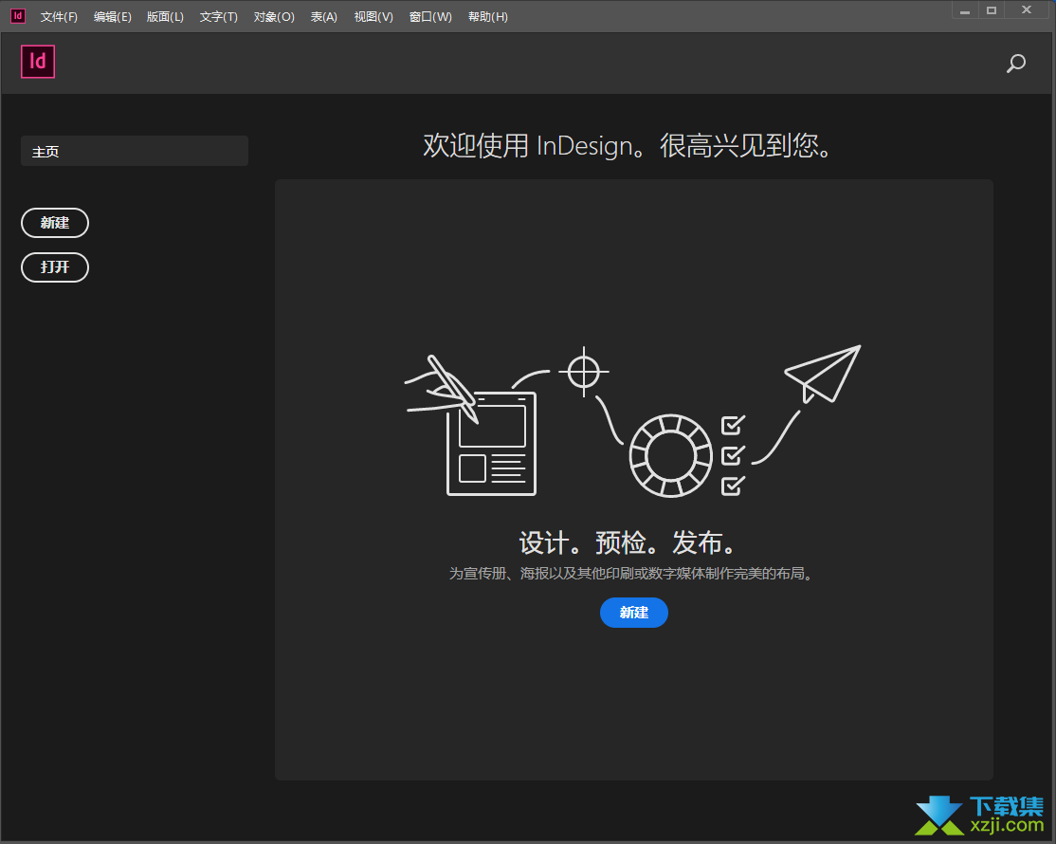This screenshot has height=844, width=1056.
Task: Open the 编辑(E) menu
Action: coord(113,17)
